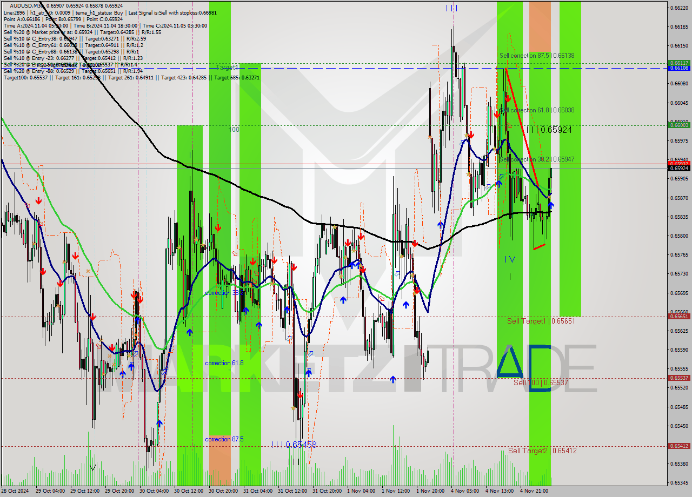The height and width of the screenshot is (497, 692).
Task: Click the 0.65485 price axis value
Action: tap(679, 406)
